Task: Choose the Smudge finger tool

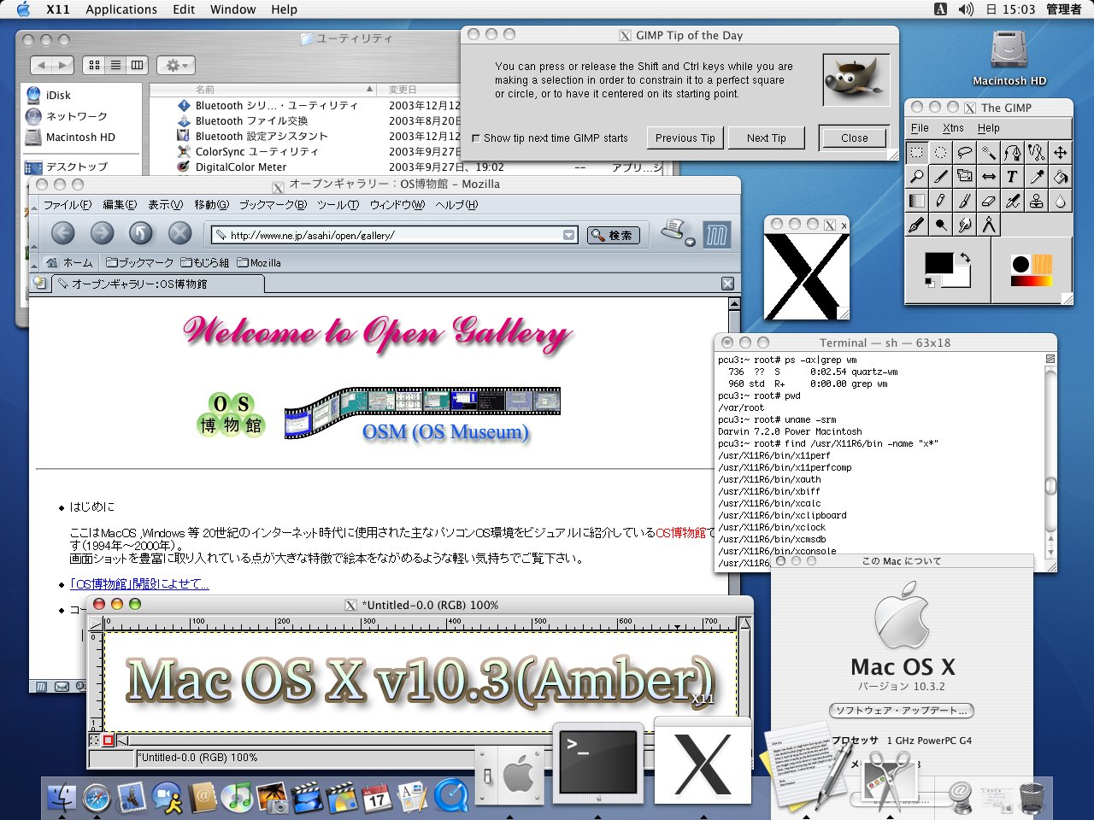Action: (964, 225)
